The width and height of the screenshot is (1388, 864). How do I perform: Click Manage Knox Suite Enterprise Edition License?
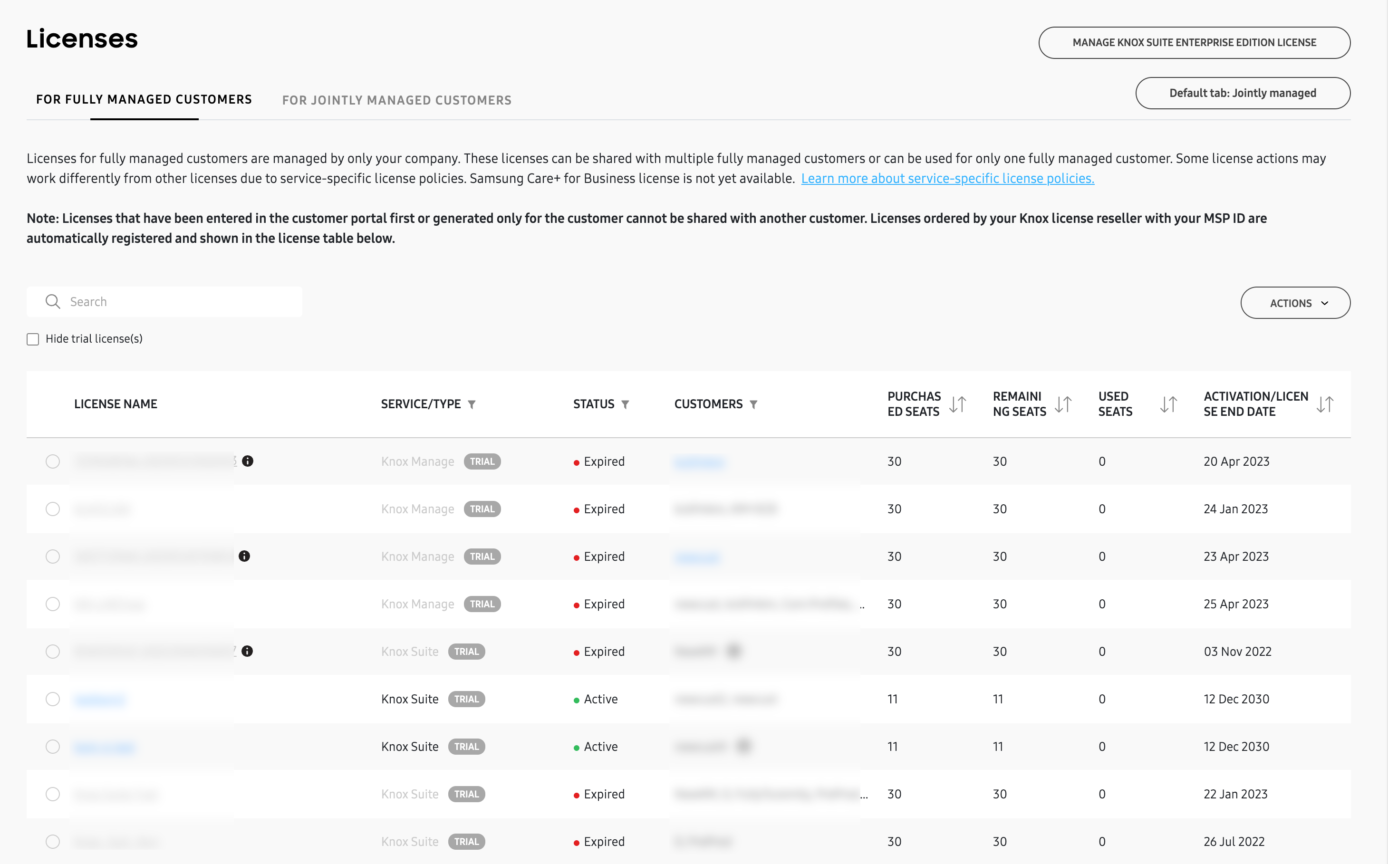(1194, 43)
